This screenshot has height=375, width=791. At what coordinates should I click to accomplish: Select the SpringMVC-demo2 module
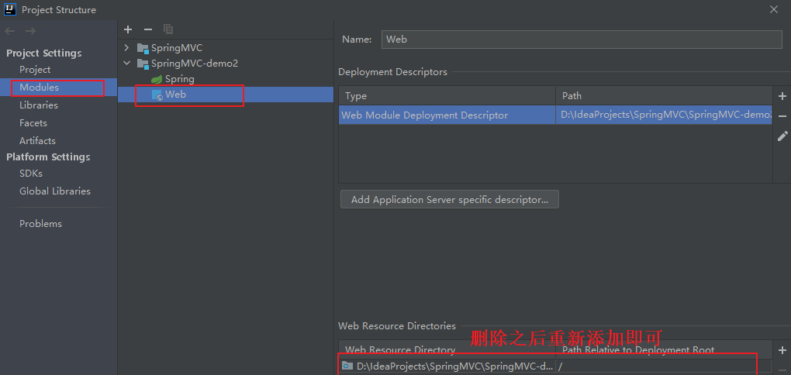click(194, 64)
